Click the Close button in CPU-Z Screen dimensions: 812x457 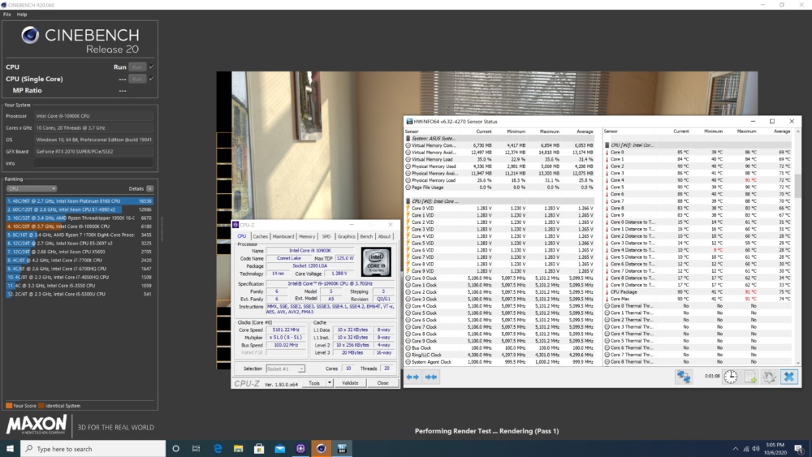pyautogui.click(x=382, y=383)
